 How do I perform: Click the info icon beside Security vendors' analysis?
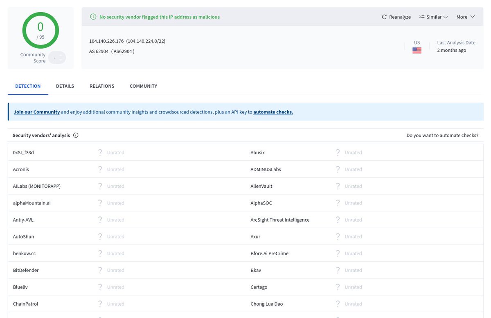coord(76,136)
